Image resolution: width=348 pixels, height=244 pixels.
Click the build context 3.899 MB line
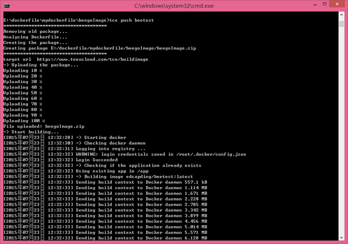105,216
